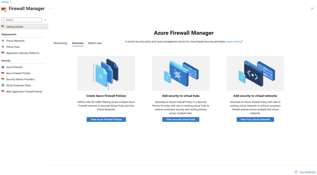317x175 pixels.
Task: Switch to the Monitoring tab
Action: click(x=60, y=43)
